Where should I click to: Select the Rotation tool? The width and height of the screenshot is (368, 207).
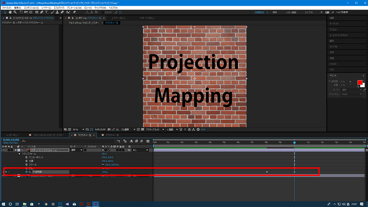click(x=21, y=12)
